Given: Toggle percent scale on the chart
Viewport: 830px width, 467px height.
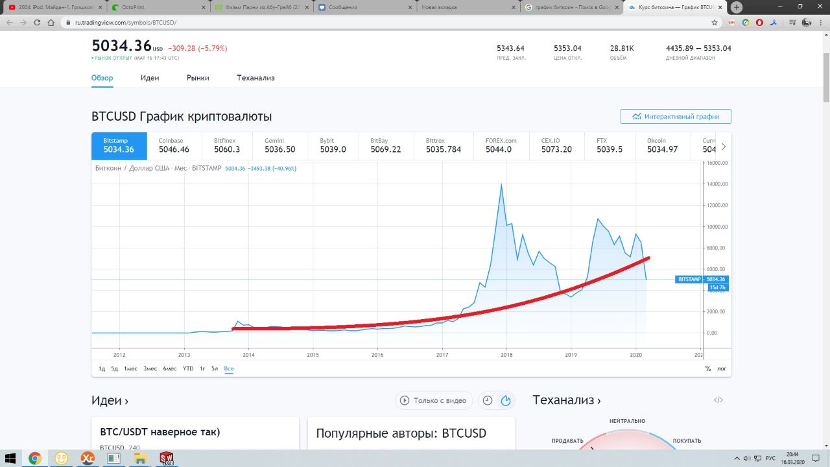Looking at the screenshot, I should coord(707,368).
